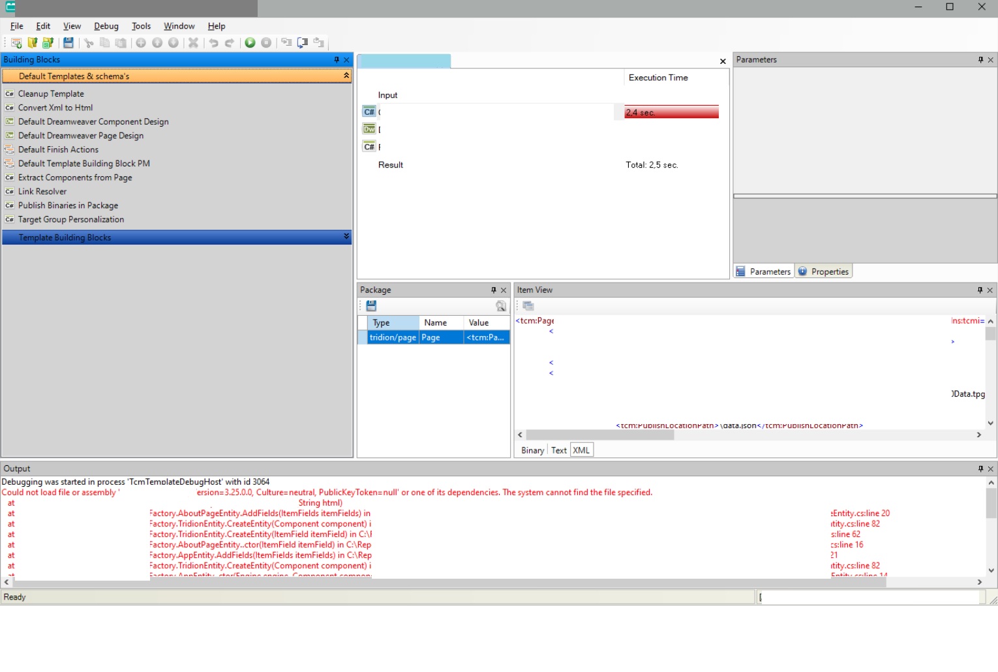Screen dimensions: 998x672
Task: Open the Tools menu
Action: pyautogui.click(x=141, y=26)
